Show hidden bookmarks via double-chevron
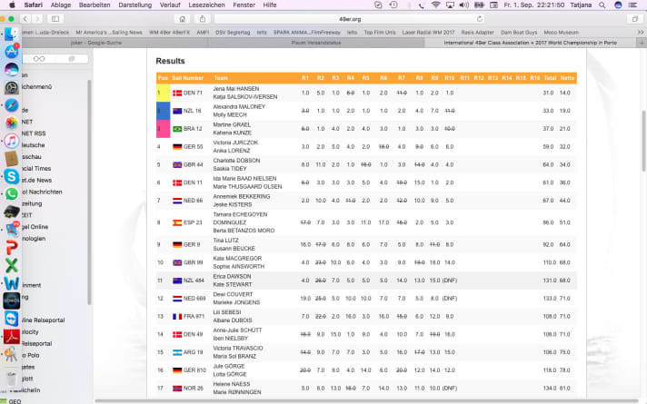Image resolution: width=647 pixels, height=404 pixels. [641, 32]
